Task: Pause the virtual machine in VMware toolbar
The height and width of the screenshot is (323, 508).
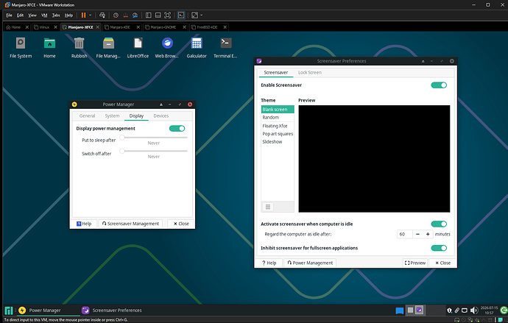Action: 84,15
